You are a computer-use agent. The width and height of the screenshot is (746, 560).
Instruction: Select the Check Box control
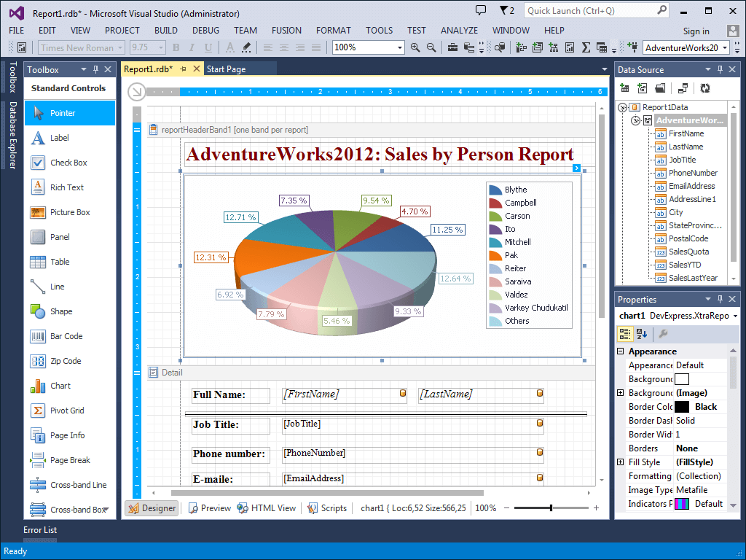click(70, 163)
